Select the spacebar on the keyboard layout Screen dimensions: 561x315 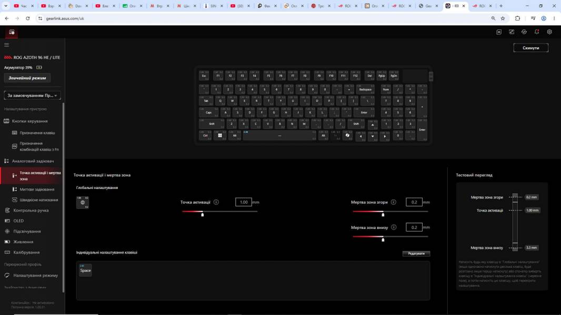click(x=279, y=135)
